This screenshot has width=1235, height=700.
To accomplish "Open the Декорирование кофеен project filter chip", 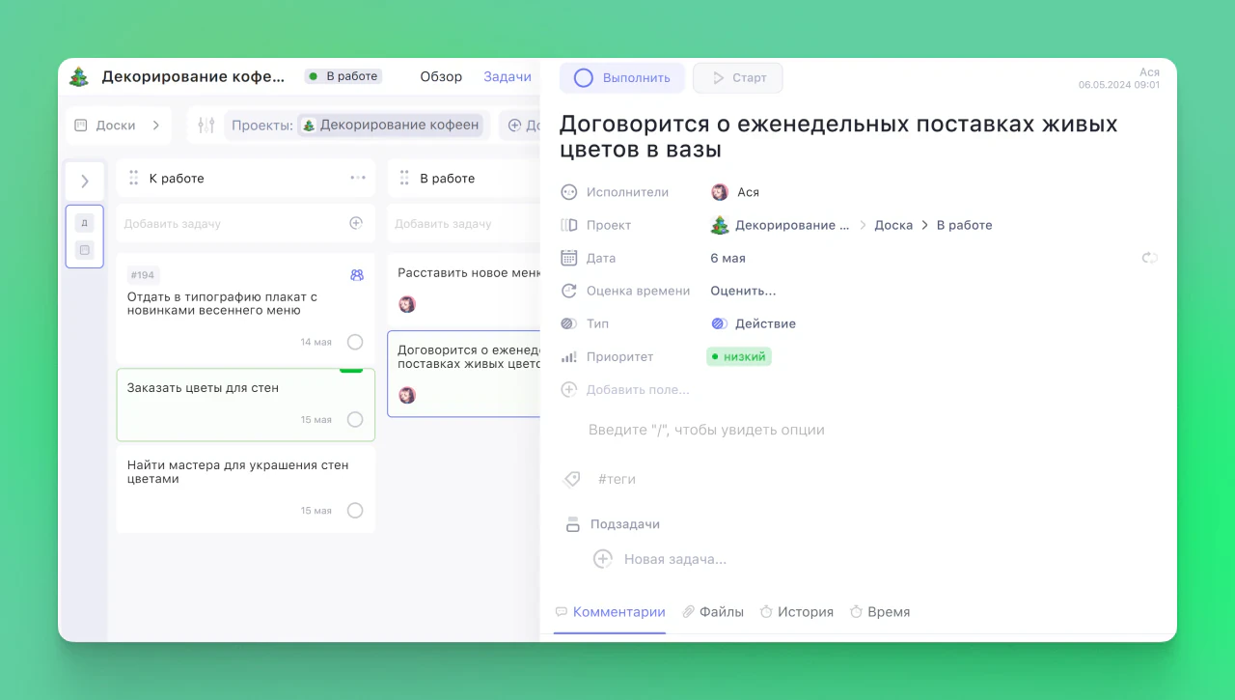I will coord(391,125).
